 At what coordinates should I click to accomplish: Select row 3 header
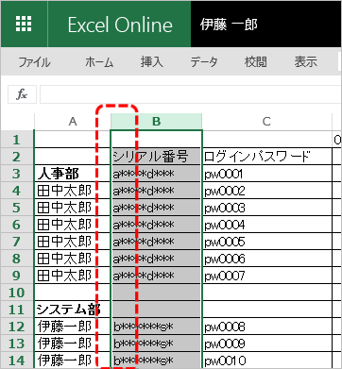point(17,174)
